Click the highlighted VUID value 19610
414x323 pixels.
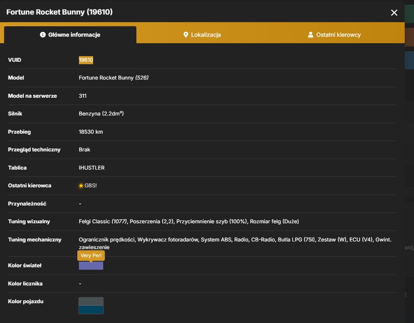86,60
